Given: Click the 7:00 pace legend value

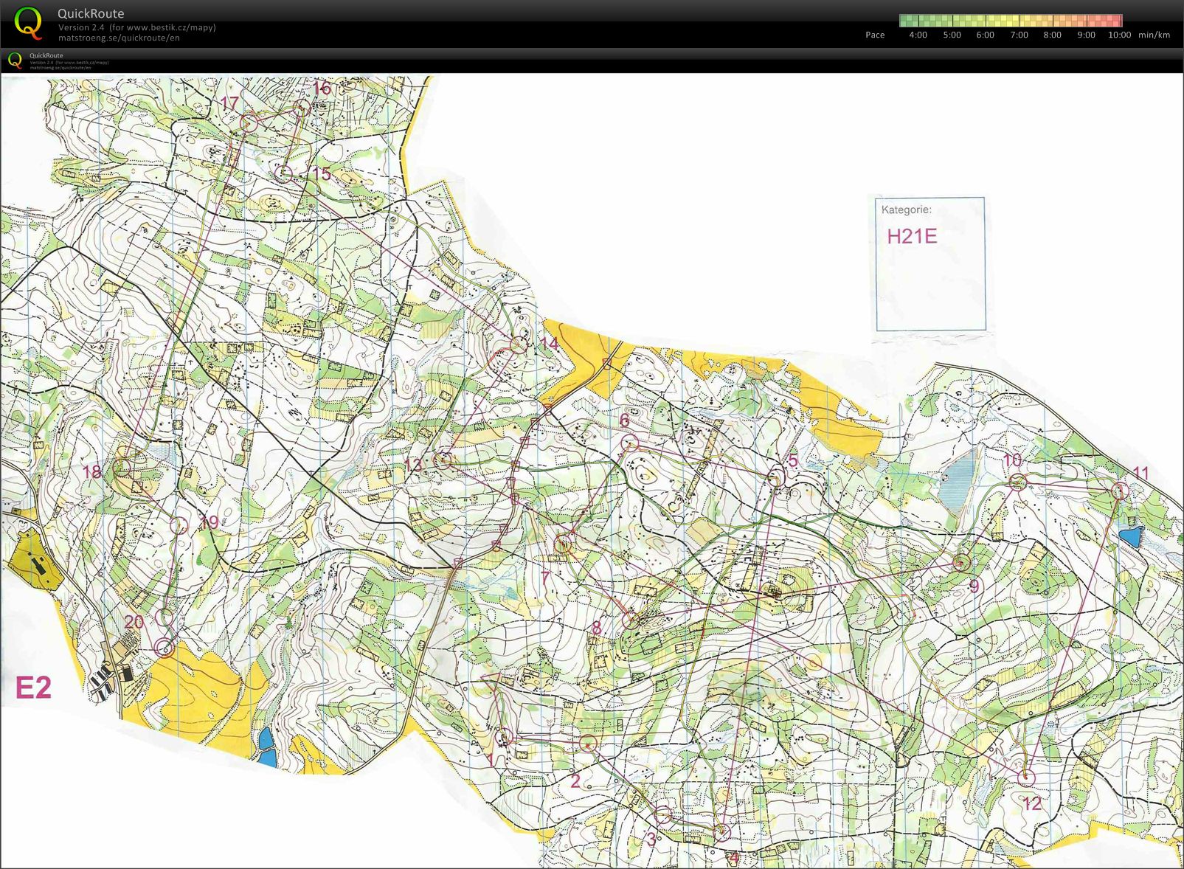Looking at the screenshot, I should click(1019, 35).
